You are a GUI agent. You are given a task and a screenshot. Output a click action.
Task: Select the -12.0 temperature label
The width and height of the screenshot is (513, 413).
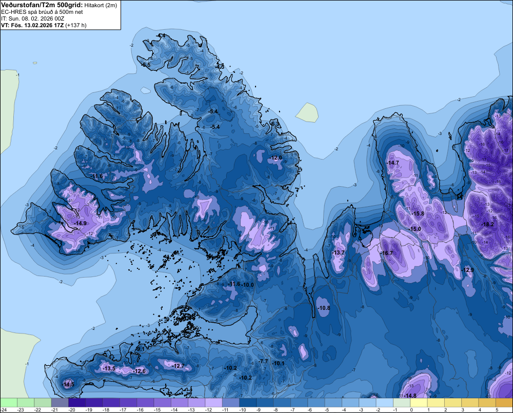tap(276, 158)
